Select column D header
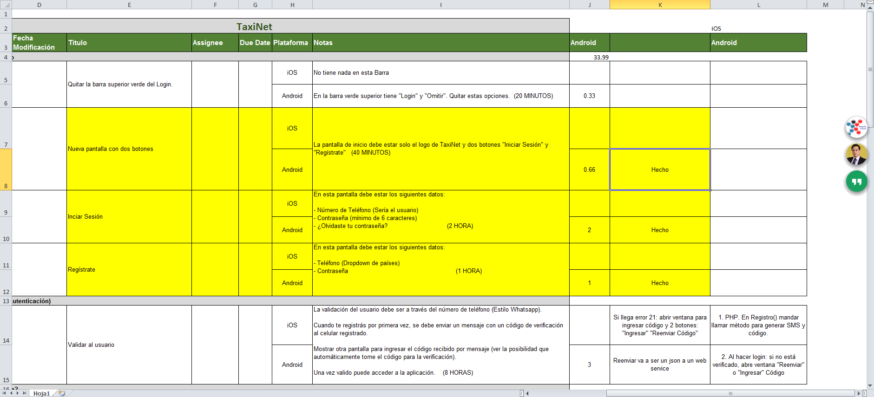874x397 pixels. pos(39,5)
